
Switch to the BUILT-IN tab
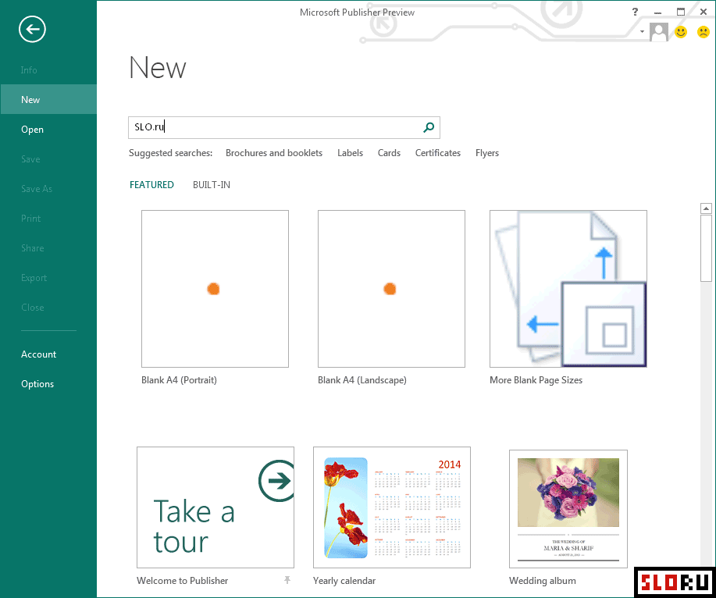tap(212, 185)
